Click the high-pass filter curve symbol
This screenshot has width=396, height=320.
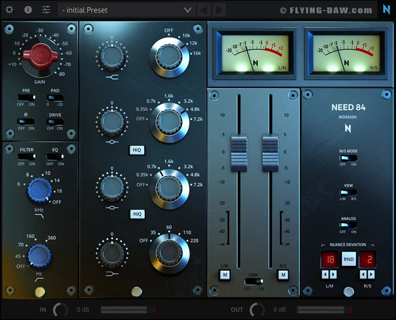click(x=40, y=279)
